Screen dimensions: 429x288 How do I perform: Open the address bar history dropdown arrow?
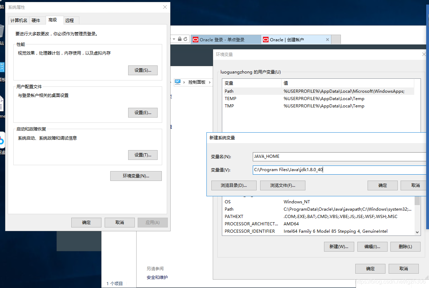click(x=173, y=39)
